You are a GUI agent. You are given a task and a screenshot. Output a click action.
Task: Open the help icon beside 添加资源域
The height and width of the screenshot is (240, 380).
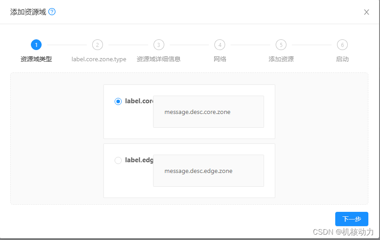coord(52,12)
